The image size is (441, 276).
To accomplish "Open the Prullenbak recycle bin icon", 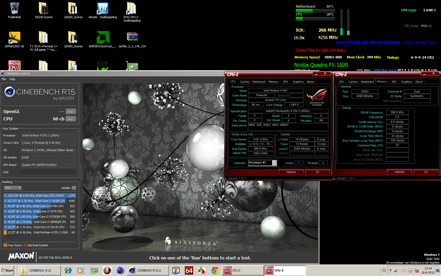I will point(14,11).
